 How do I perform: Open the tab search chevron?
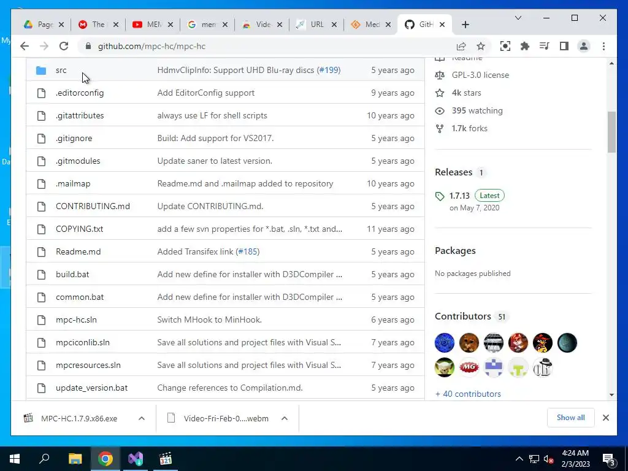[518, 18]
